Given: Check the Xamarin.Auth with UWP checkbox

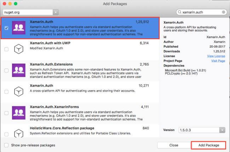Looking at the screenshot, I should (7, 49).
